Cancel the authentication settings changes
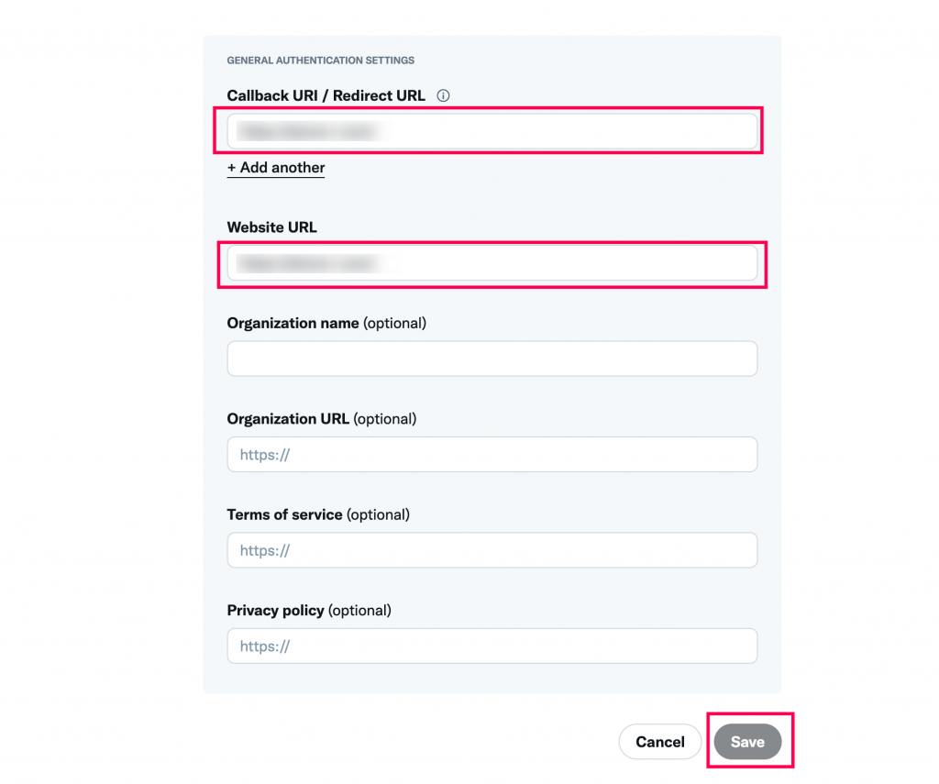 tap(660, 742)
